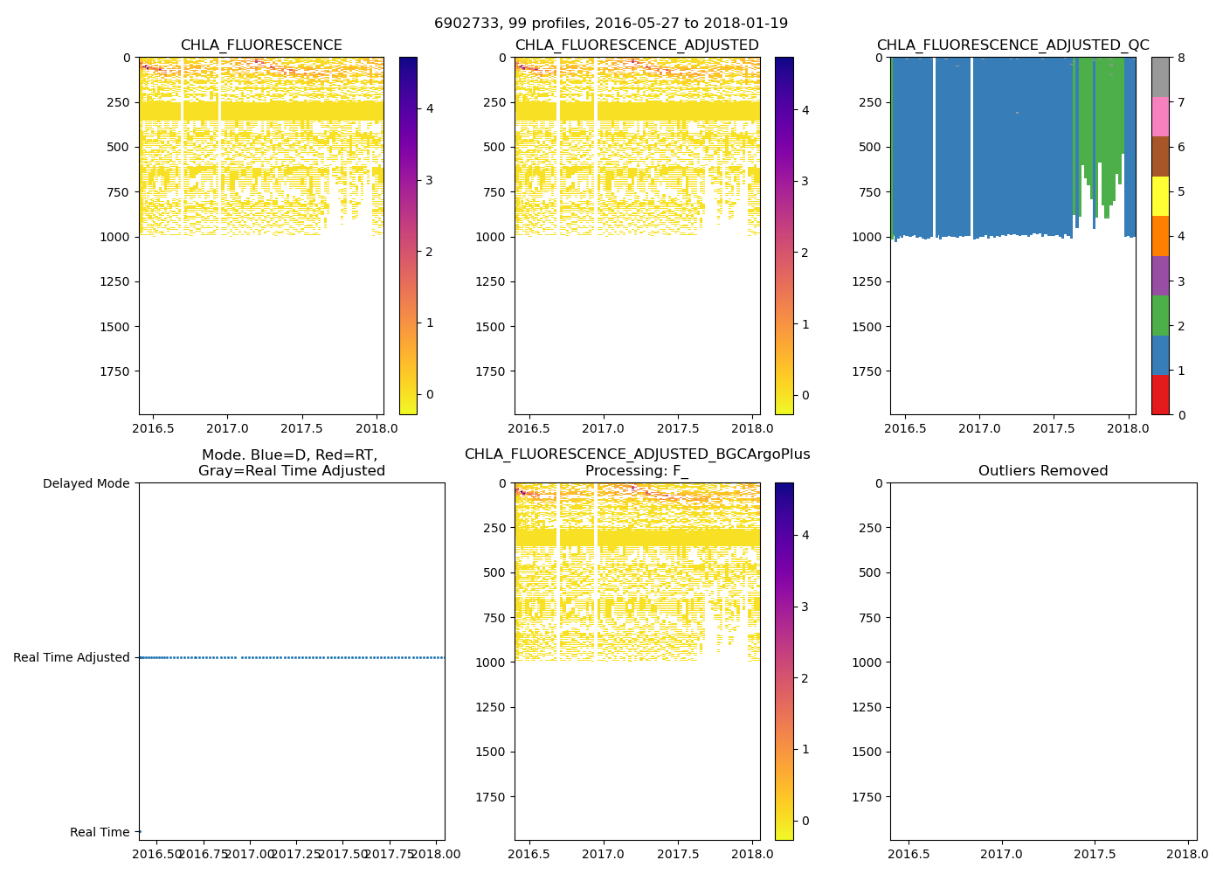Select the blue segment of QC colorbar
The width and height of the screenshot is (1223, 874).
pyautogui.click(x=1160, y=356)
